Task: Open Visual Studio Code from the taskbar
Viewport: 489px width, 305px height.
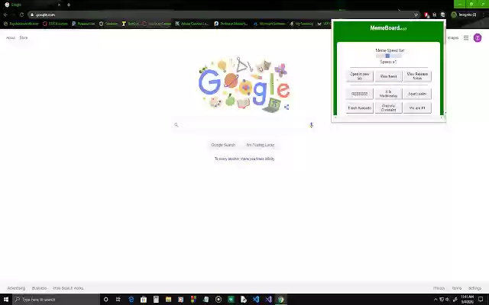Action: 256,300
